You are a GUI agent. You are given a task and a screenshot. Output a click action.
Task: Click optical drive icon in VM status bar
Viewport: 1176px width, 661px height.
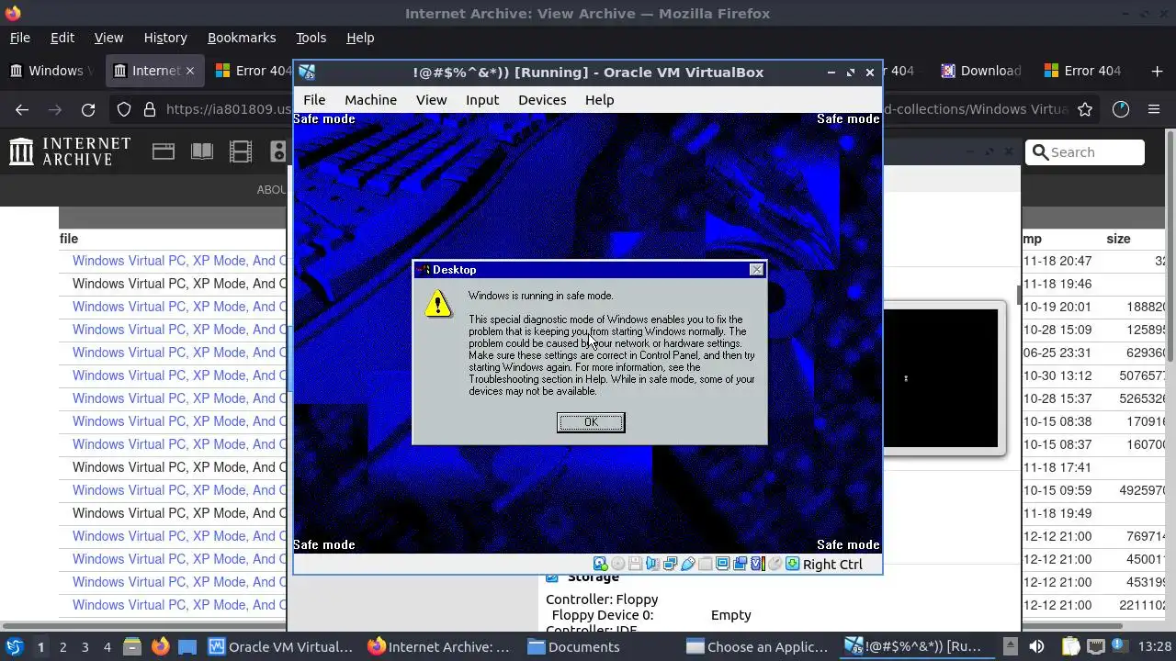[617, 564]
